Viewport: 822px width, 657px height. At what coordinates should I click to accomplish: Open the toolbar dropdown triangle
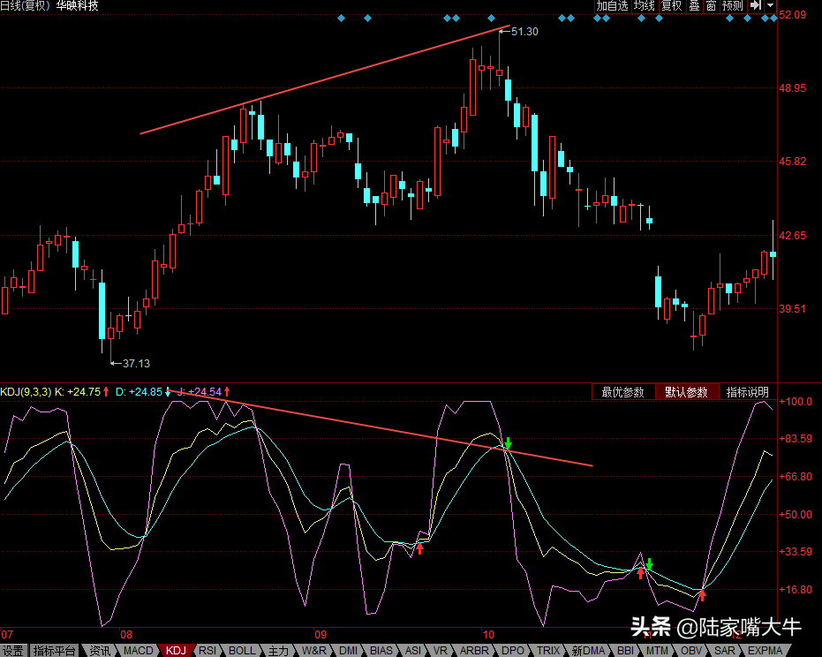coord(770,6)
